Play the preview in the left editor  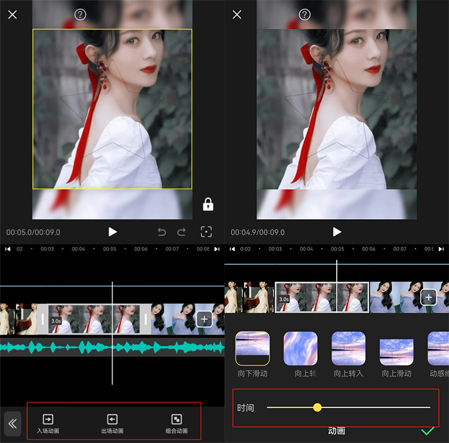[x=112, y=232]
